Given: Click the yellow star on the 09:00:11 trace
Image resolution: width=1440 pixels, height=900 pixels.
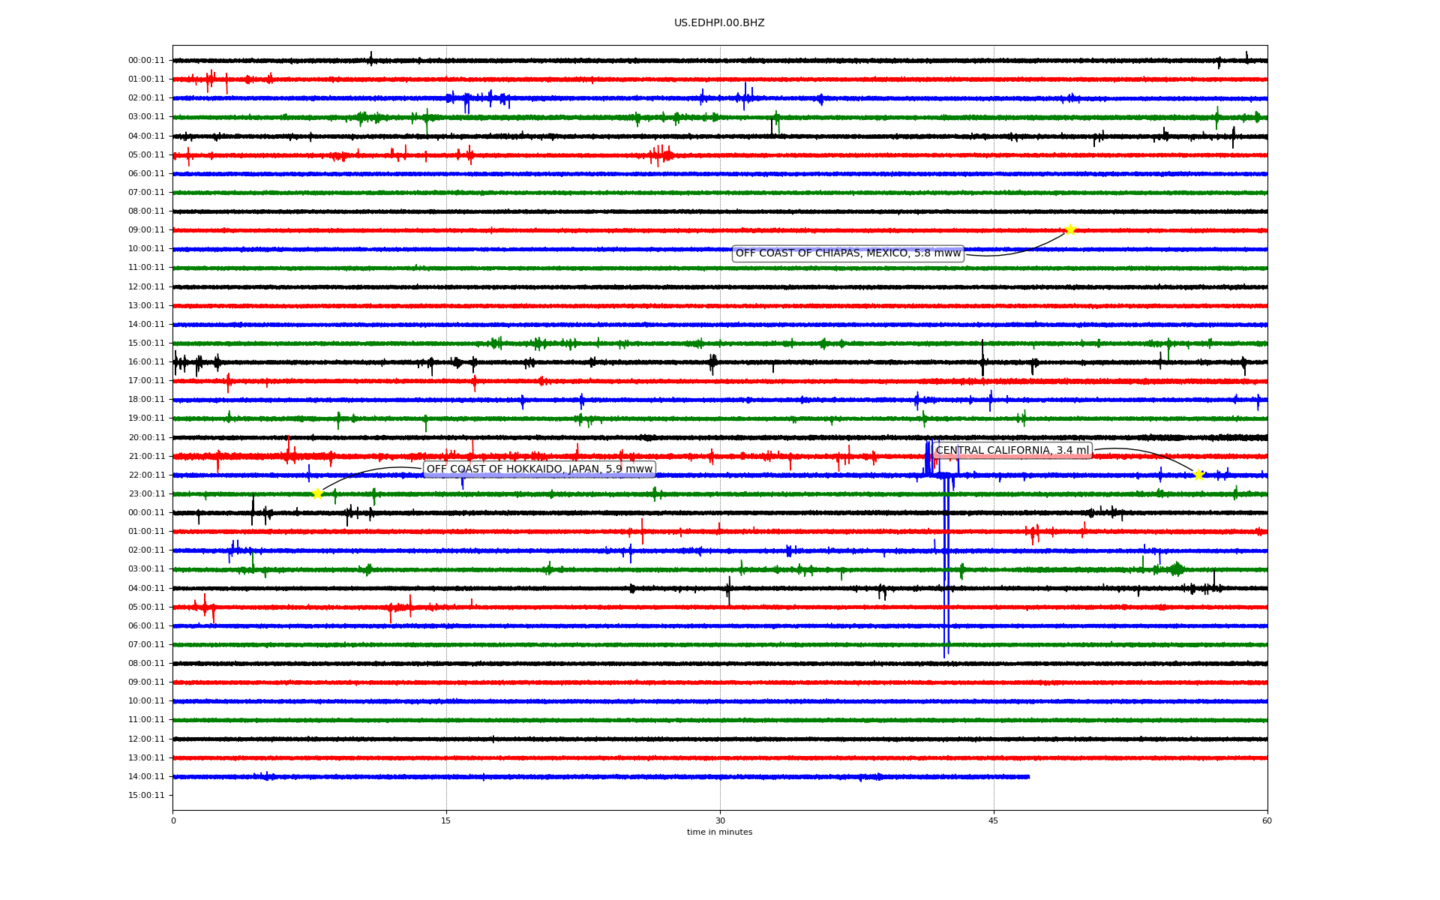Looking at the screenshot, I should (1070, 229).
